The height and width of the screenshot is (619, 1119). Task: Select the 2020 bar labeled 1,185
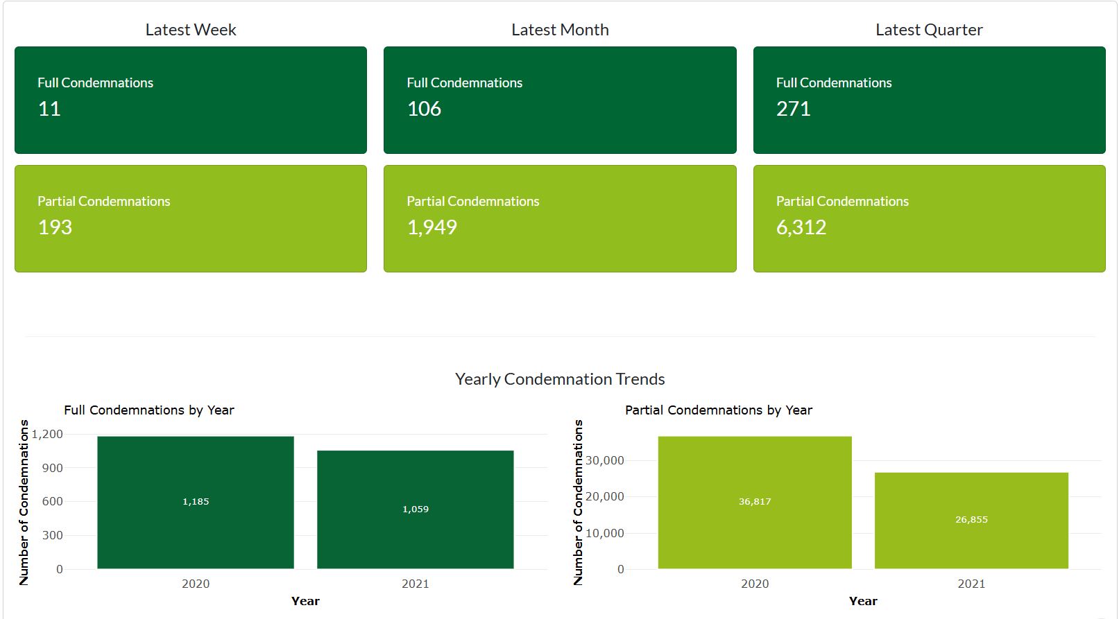[x=196, y=502]
